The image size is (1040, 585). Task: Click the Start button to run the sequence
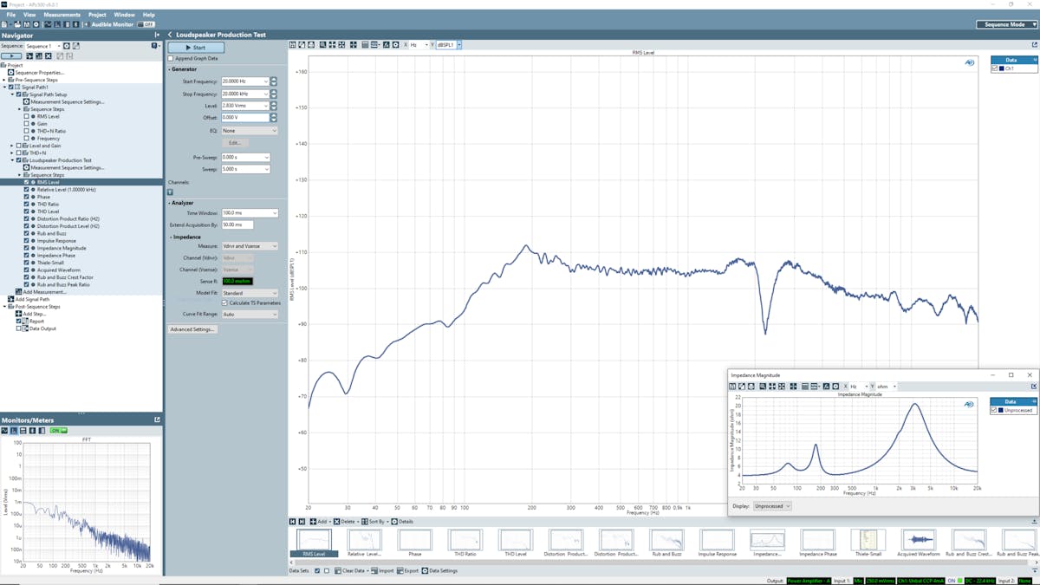pyautogui.click(x=198, y=47)
